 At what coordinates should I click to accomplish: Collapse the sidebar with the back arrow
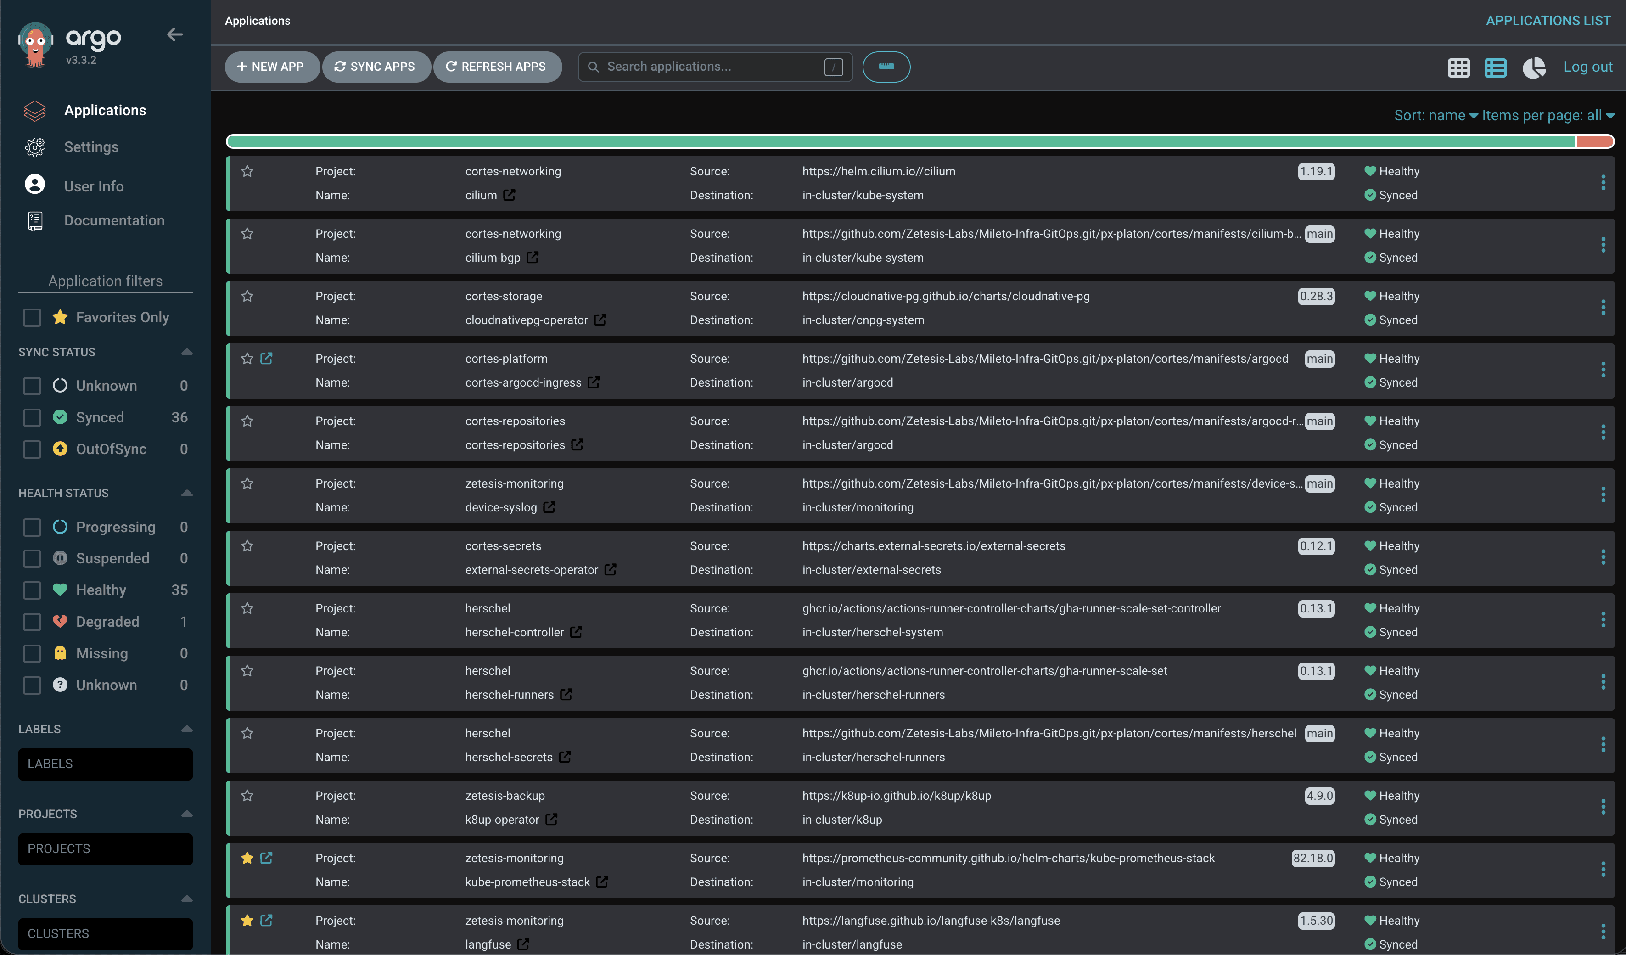tap(175, 34)
